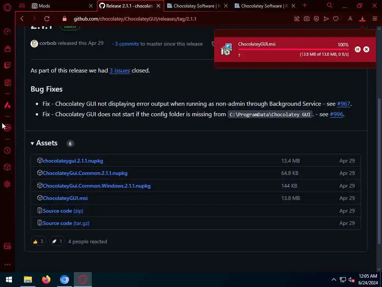Screen dimensions: 382x287
Task: Download Source code (tar.gz)
Action: [66, 223]
